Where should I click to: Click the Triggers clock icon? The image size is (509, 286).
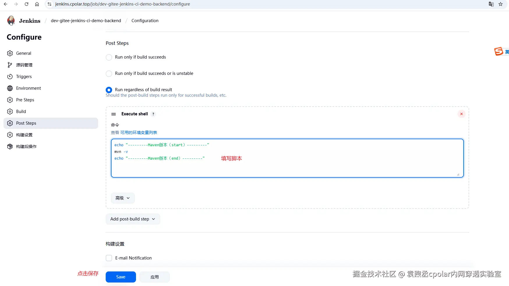[10, 77]
